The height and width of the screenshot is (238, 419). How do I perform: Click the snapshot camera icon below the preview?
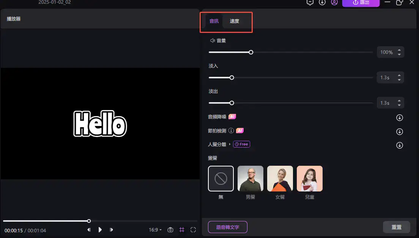(x=170, y=230)
